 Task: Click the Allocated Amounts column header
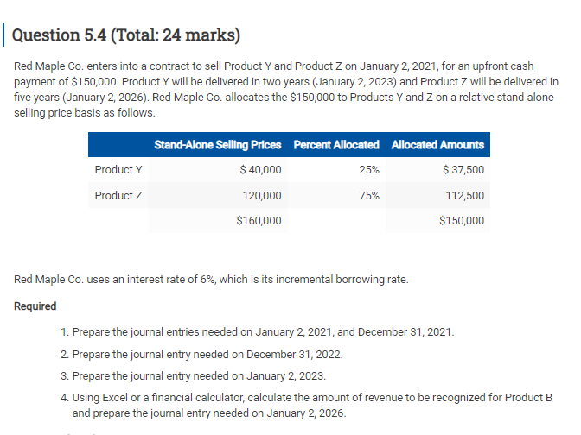[437, 144]
